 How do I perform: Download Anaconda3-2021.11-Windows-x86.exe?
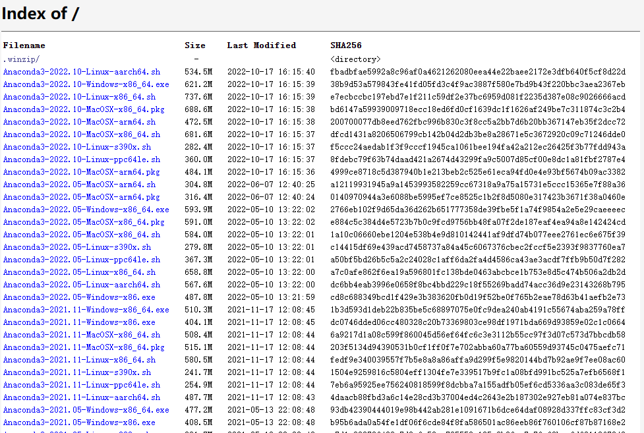click(x=79, y=322)
